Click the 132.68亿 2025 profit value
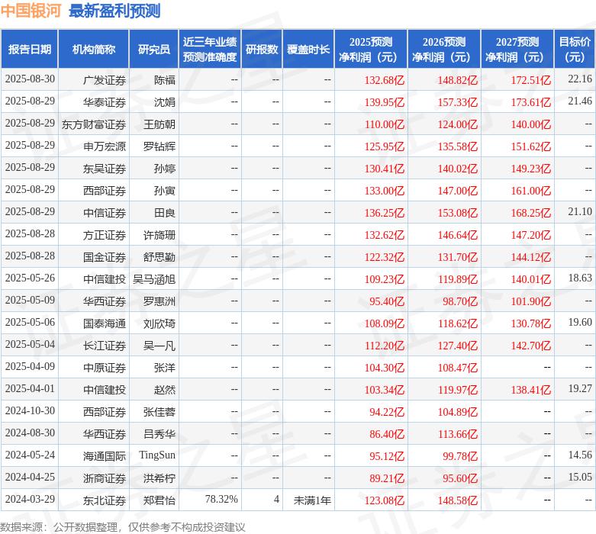The height and width of the screenshot is (534, 596). coord(385,80)
